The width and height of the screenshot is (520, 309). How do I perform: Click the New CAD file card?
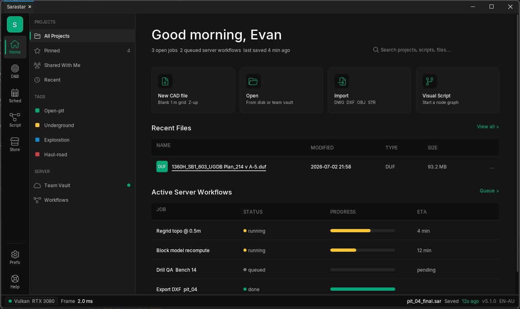tap(193, 90)
